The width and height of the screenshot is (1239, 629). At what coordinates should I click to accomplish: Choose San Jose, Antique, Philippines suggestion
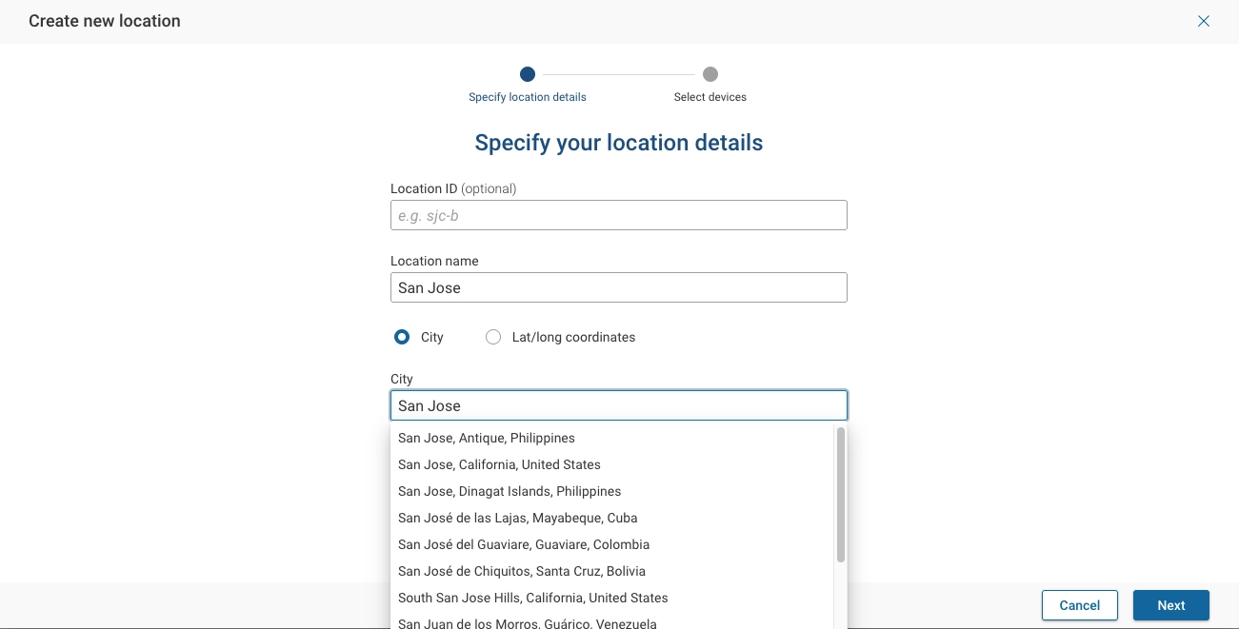[x=487, y=438]
